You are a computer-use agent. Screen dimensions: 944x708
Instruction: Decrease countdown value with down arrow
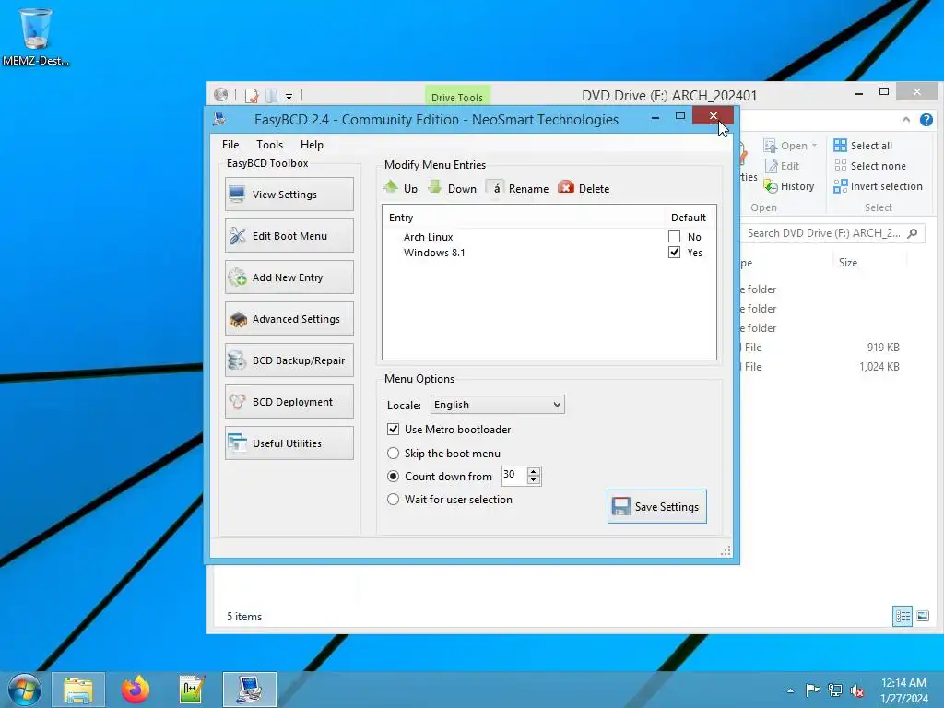coord(534,480)
